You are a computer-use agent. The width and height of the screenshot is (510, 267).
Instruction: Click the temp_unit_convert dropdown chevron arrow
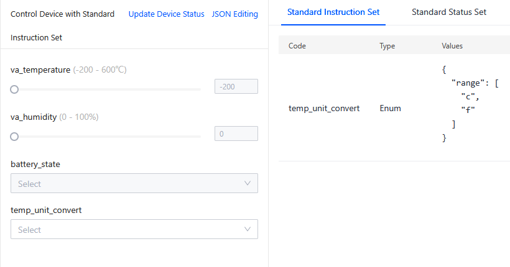point(248,230)
